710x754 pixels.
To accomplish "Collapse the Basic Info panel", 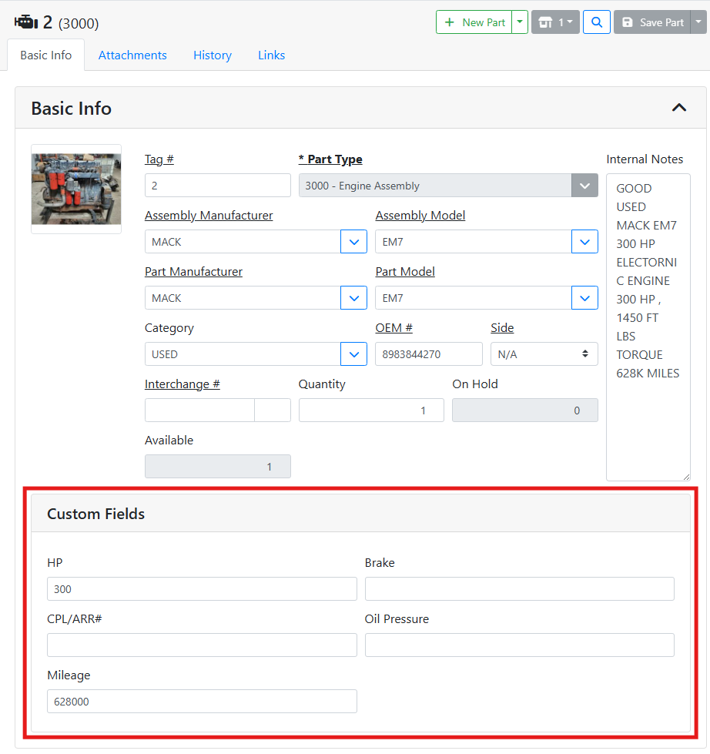I will click(678, 108).
